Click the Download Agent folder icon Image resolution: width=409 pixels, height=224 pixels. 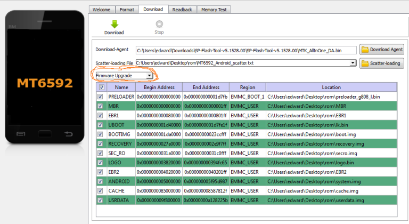365,50
